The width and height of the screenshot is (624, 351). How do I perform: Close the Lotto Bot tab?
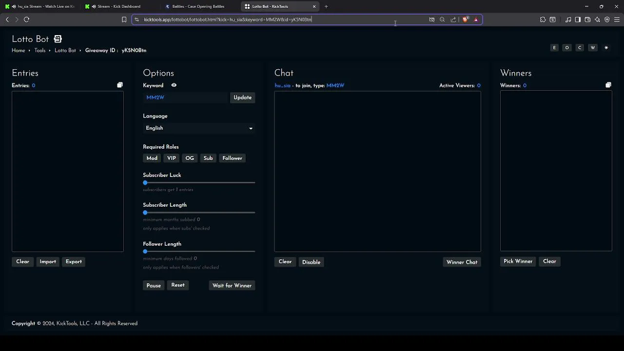pyautogui.click(x=314, y=6)
